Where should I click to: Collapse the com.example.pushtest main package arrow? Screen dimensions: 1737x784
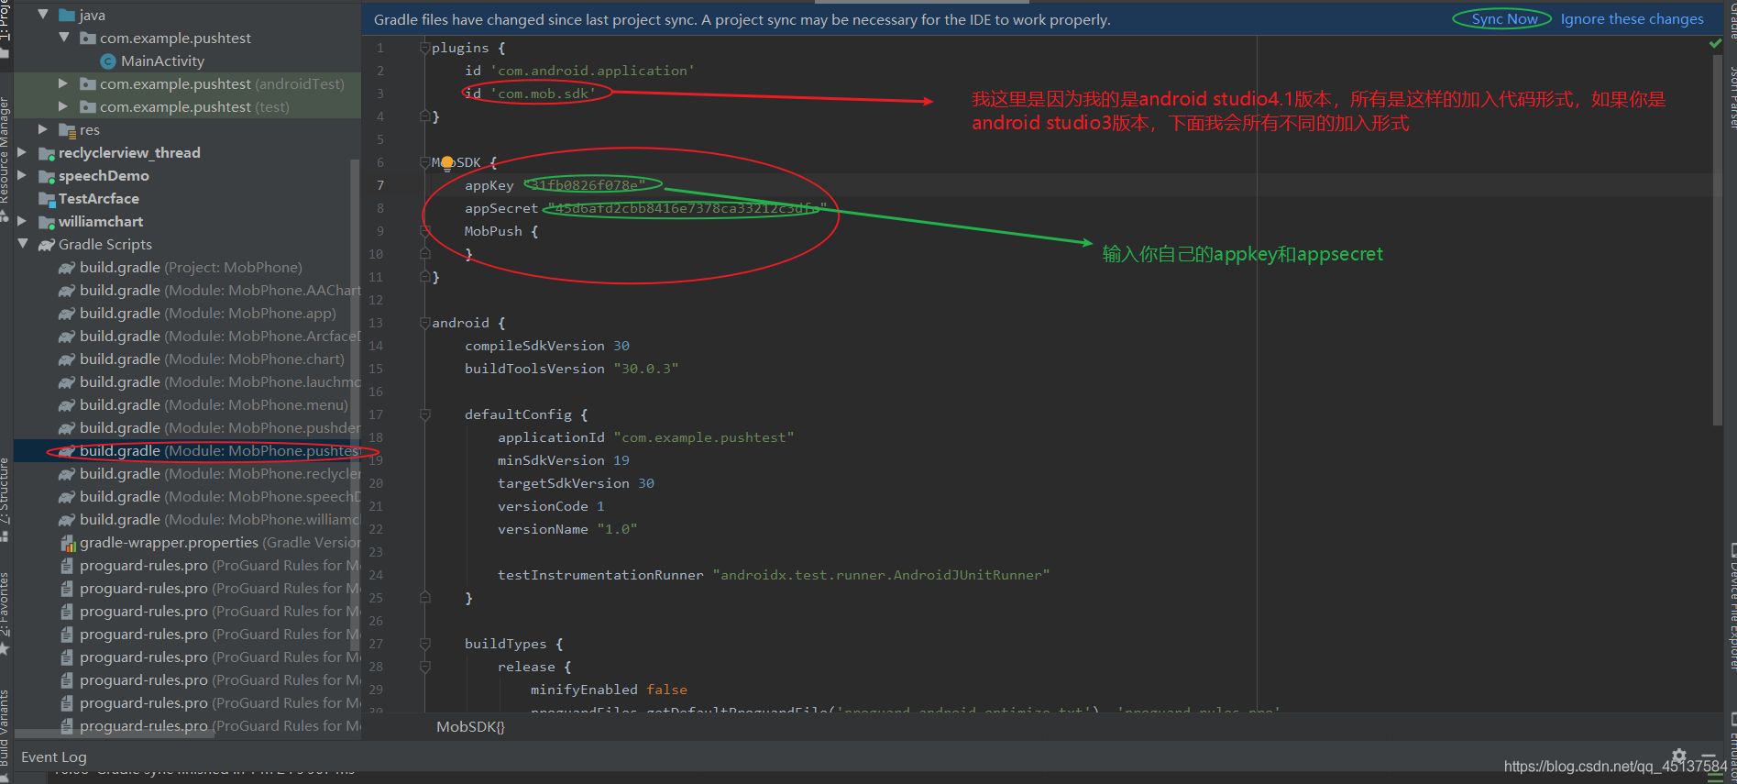(63, 38)
